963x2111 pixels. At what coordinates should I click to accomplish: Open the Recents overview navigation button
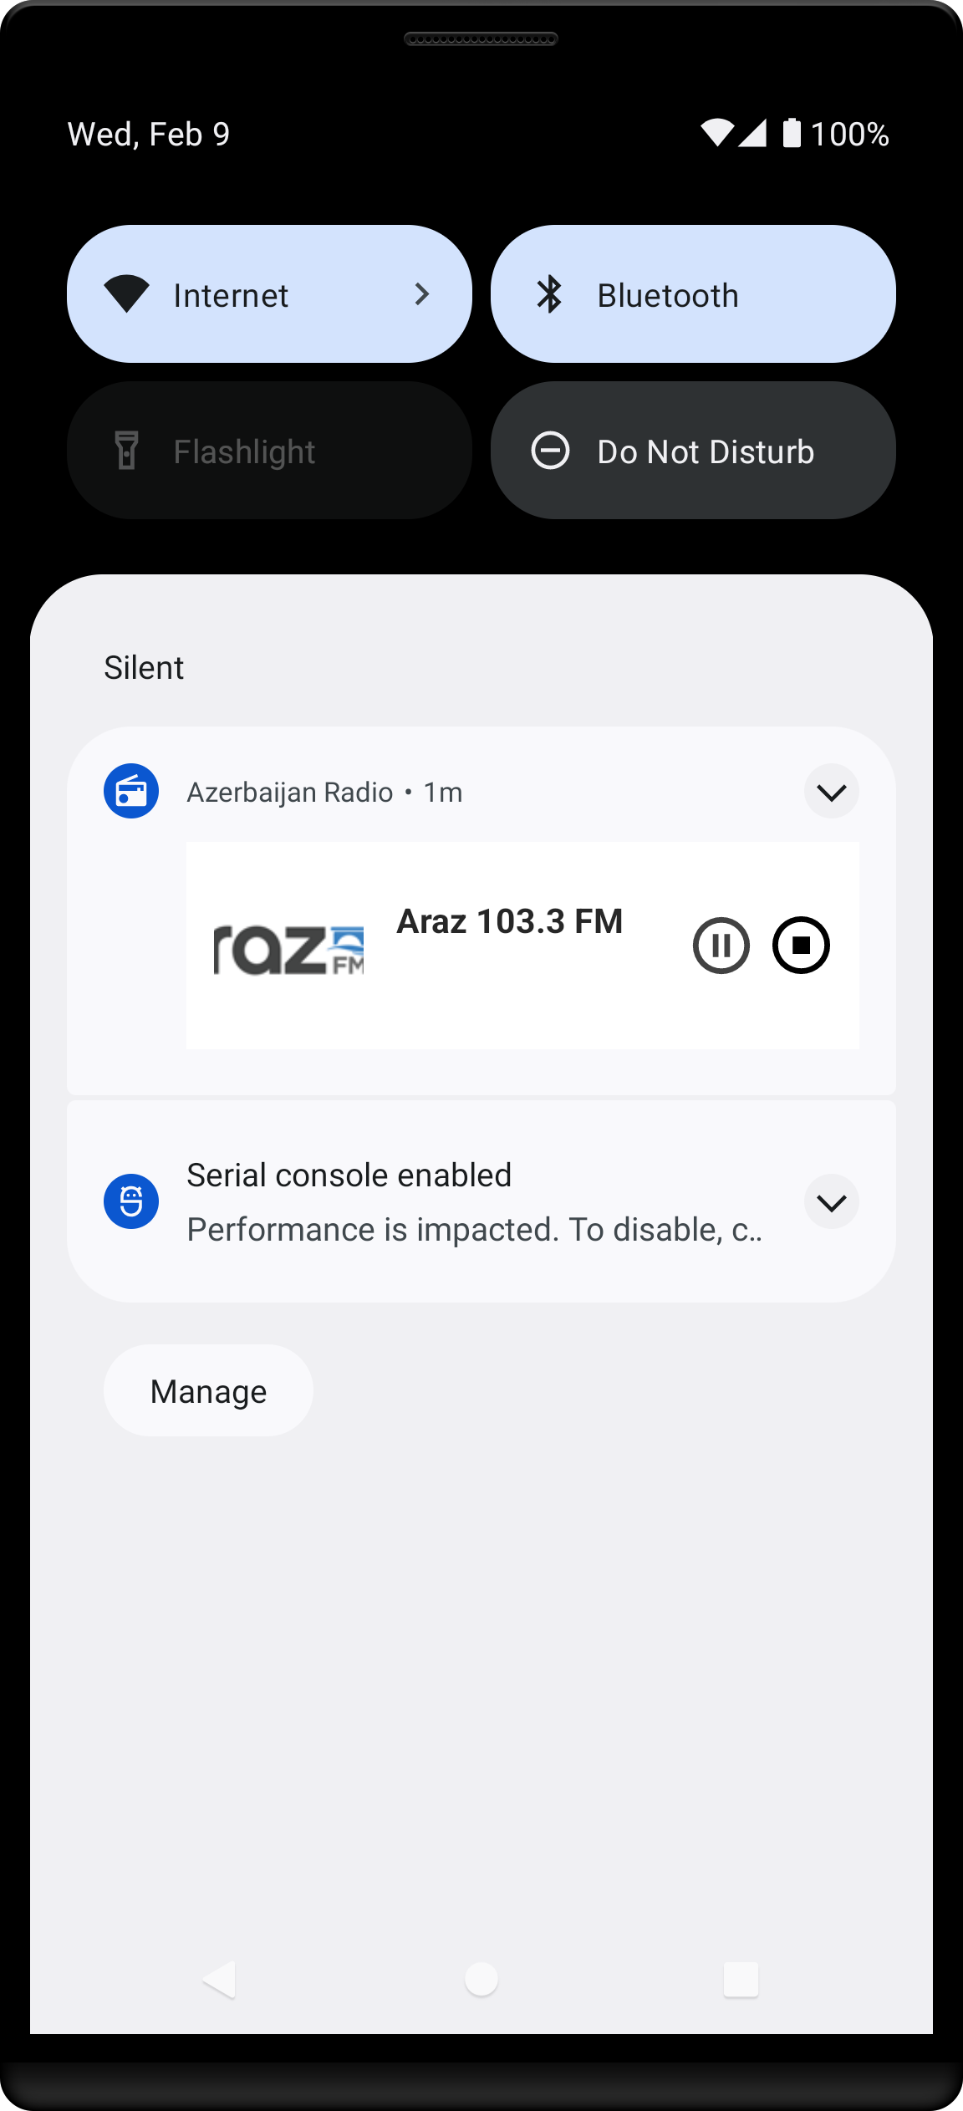click(x=741, y=1980)
